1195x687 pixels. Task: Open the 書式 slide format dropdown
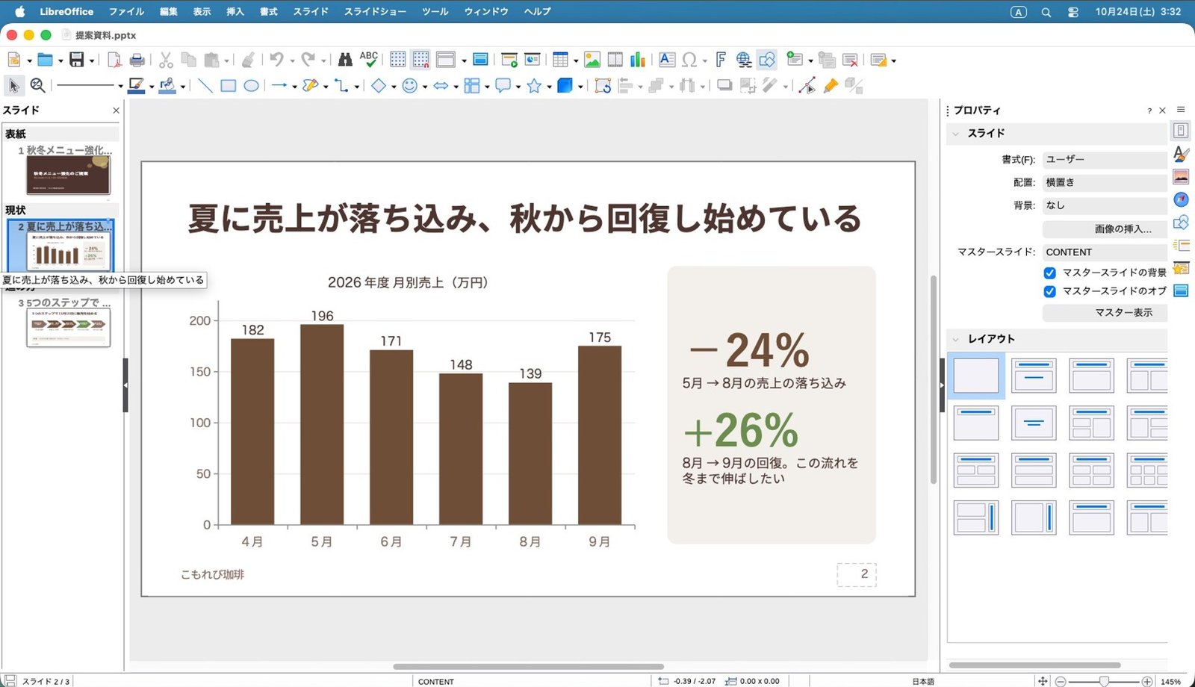tap(1105, 160)
